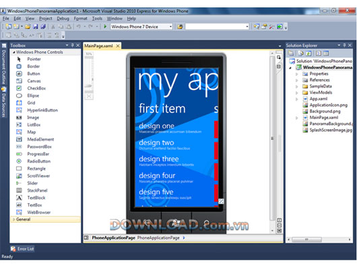Click the Save All toolbar icon
This screenshot has width=357, height=271.
(43, 27)
